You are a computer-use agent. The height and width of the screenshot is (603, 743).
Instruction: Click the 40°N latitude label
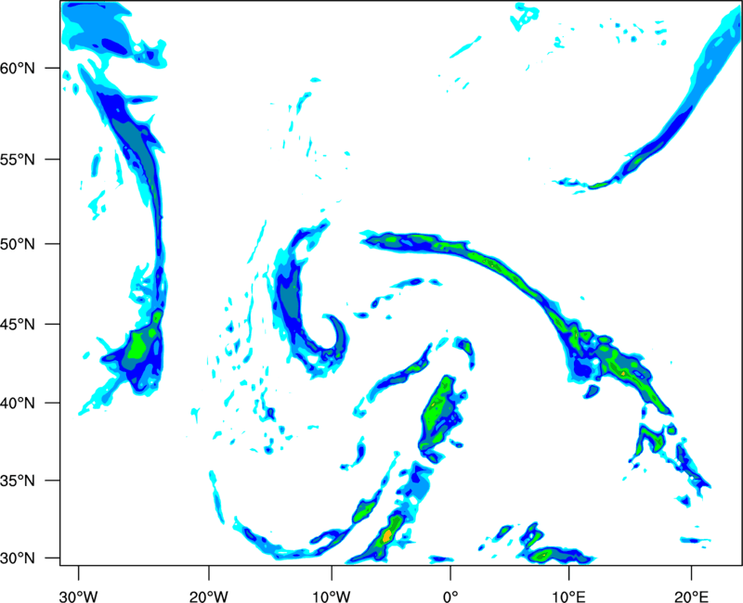click(18, 404)
